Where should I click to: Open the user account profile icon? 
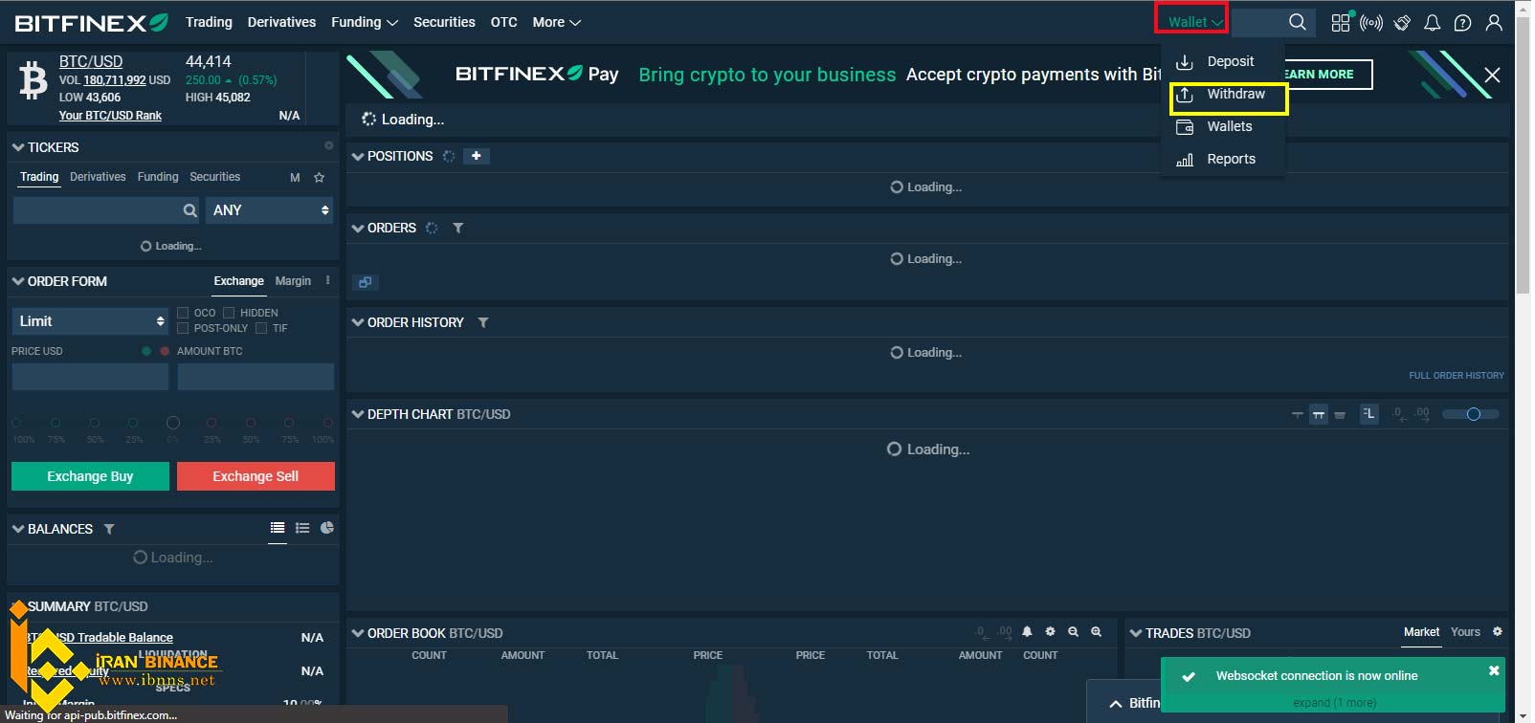point(1494,22)
